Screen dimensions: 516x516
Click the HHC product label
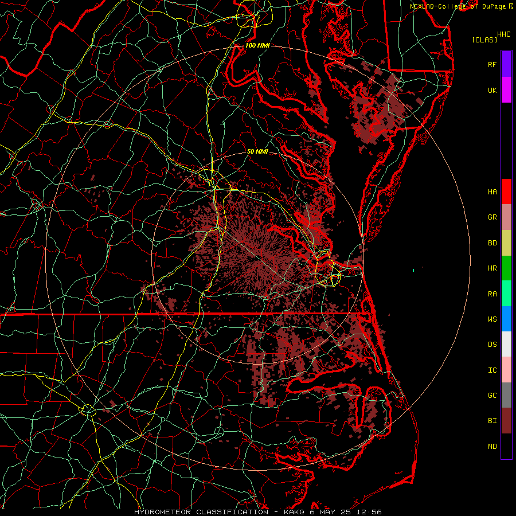click(x=504, y=34)
